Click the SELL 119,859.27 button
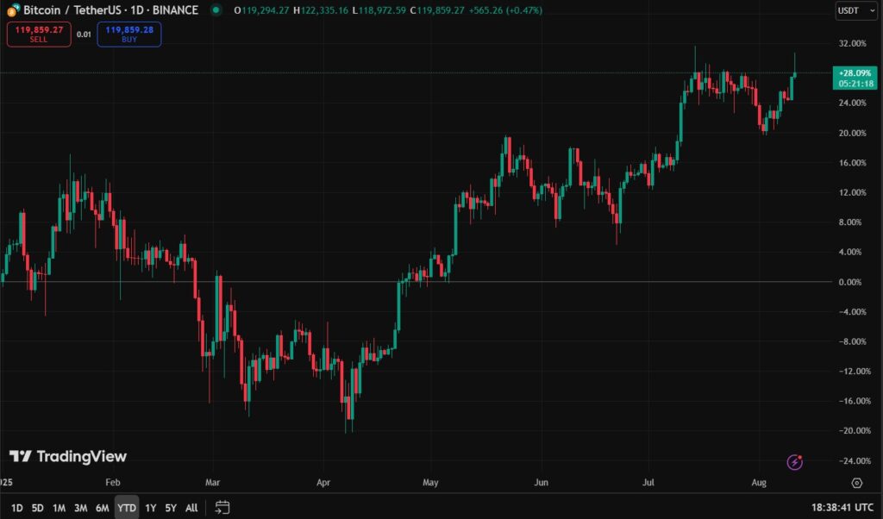The image size is (883, 519). pos(38,31)
